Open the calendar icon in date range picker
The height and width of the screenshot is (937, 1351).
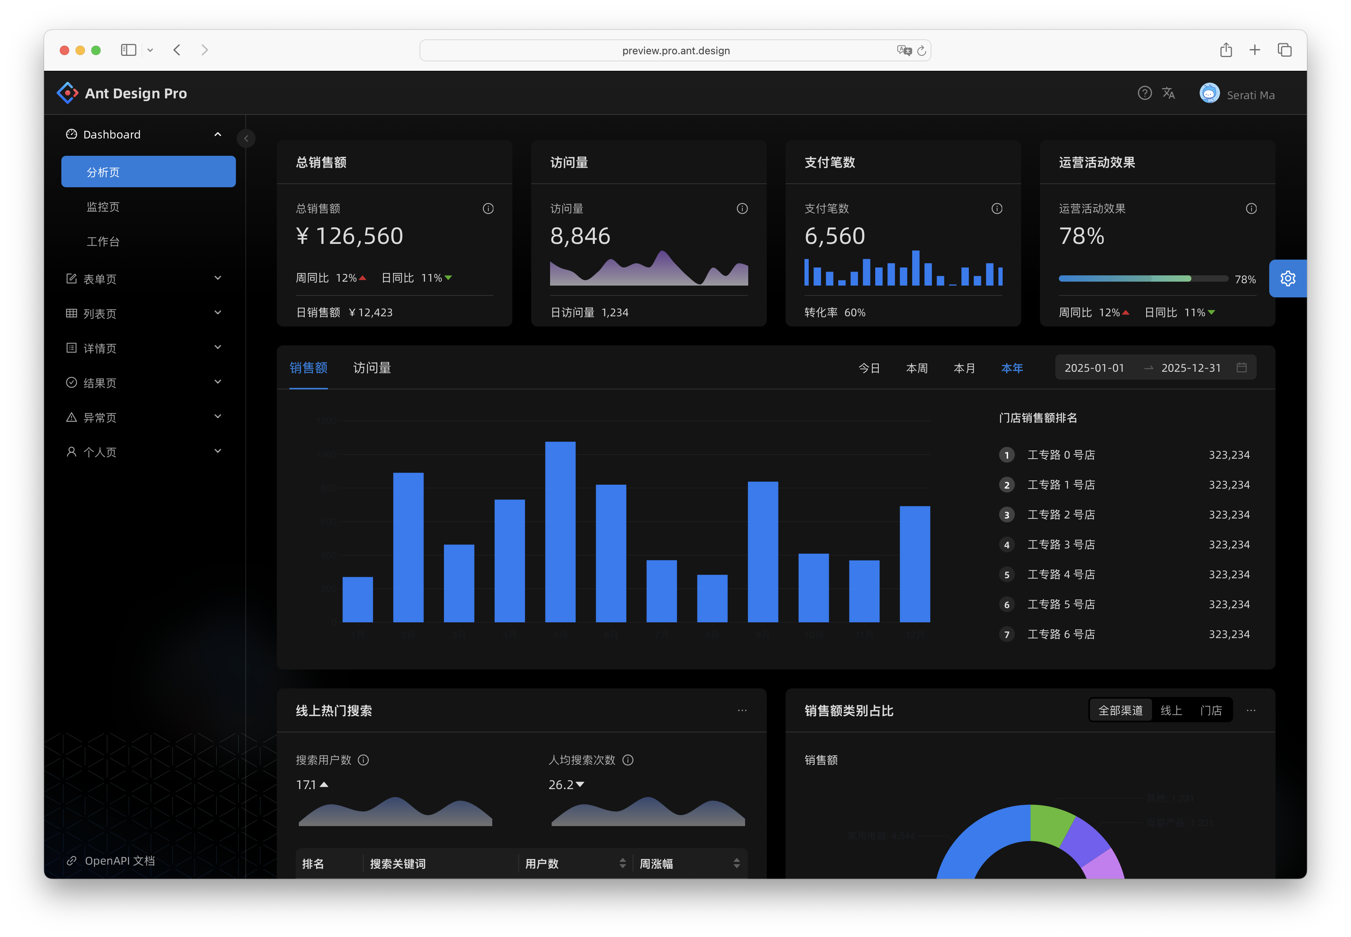click(x=1242, y=367)
